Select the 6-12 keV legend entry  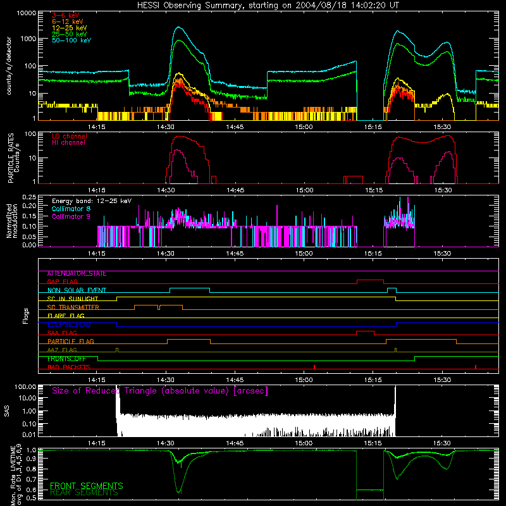67,22
